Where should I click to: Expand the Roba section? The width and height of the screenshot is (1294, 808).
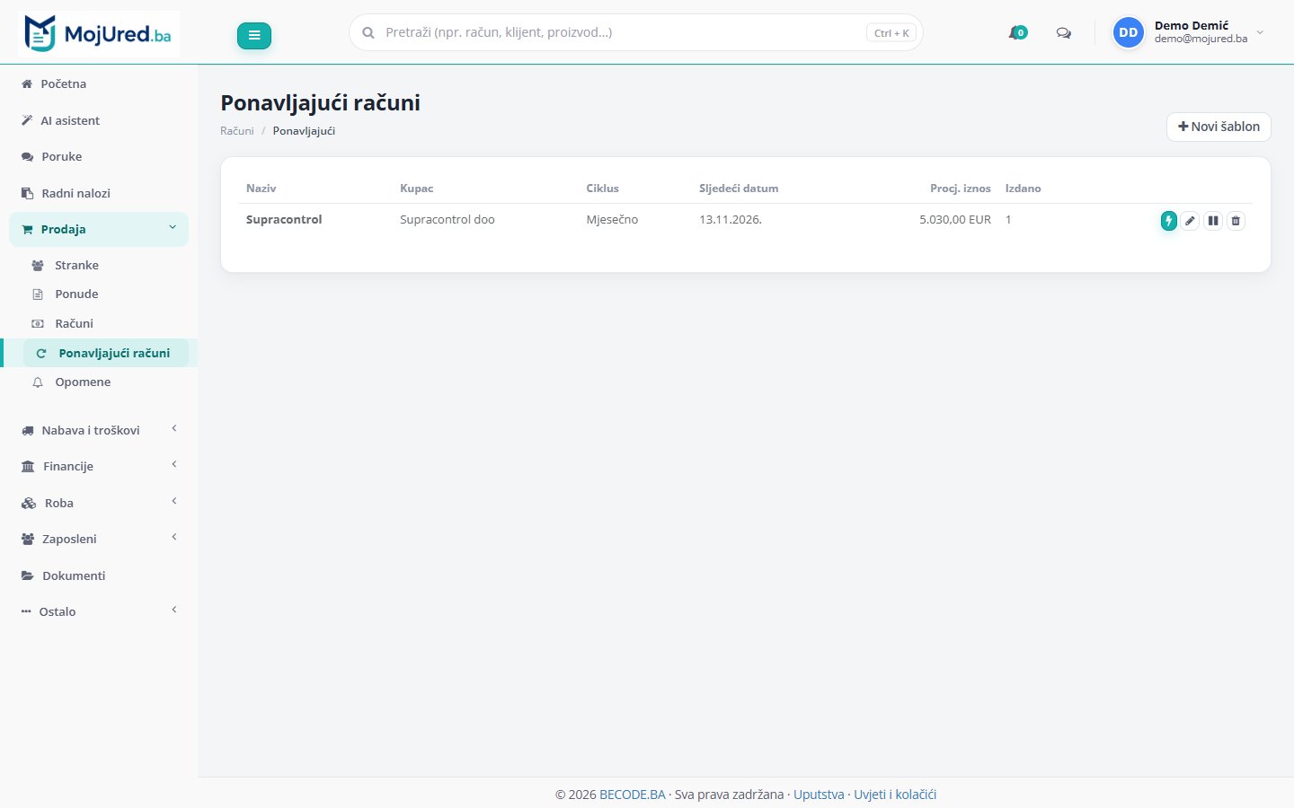[99, 503]
